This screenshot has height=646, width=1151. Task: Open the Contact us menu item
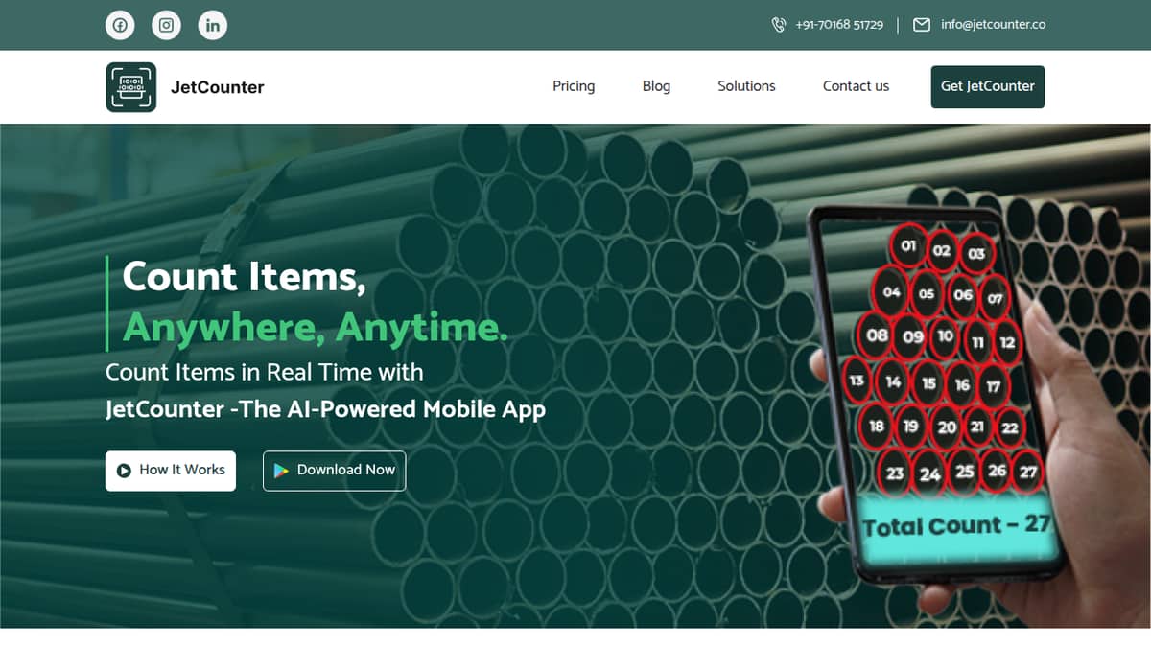coord(856,86)
